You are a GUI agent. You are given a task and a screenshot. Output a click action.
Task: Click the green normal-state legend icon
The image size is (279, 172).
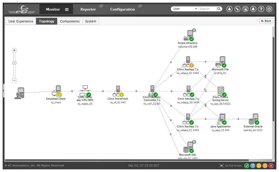[x=247, y=166]
